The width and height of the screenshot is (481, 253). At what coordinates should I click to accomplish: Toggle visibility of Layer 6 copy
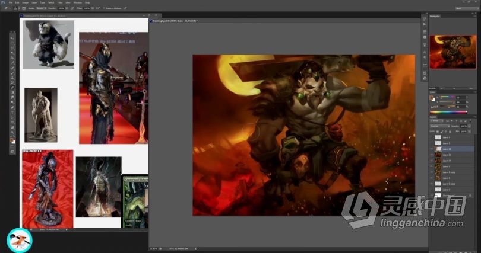coord(432,172)
